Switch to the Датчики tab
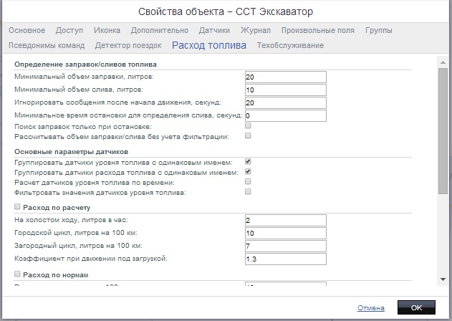This screenshot has width=452, height=321. coord(214,31)
